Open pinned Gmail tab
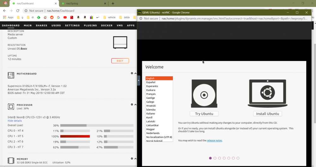Viewport: 316px width, 167px height. (x=5, y=3)
